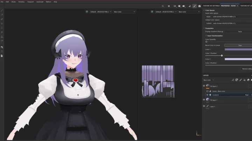Open the Python menu

click(48, 2)
